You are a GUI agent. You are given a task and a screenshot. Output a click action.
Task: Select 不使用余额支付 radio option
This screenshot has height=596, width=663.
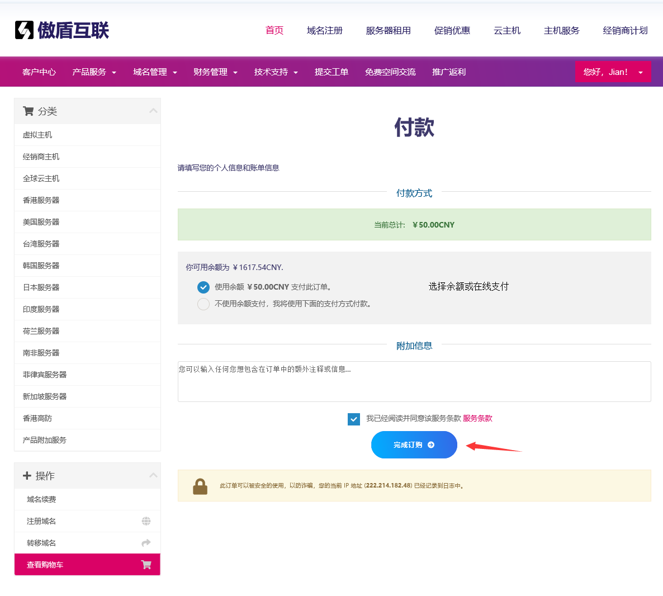click(x=203, y=304)
